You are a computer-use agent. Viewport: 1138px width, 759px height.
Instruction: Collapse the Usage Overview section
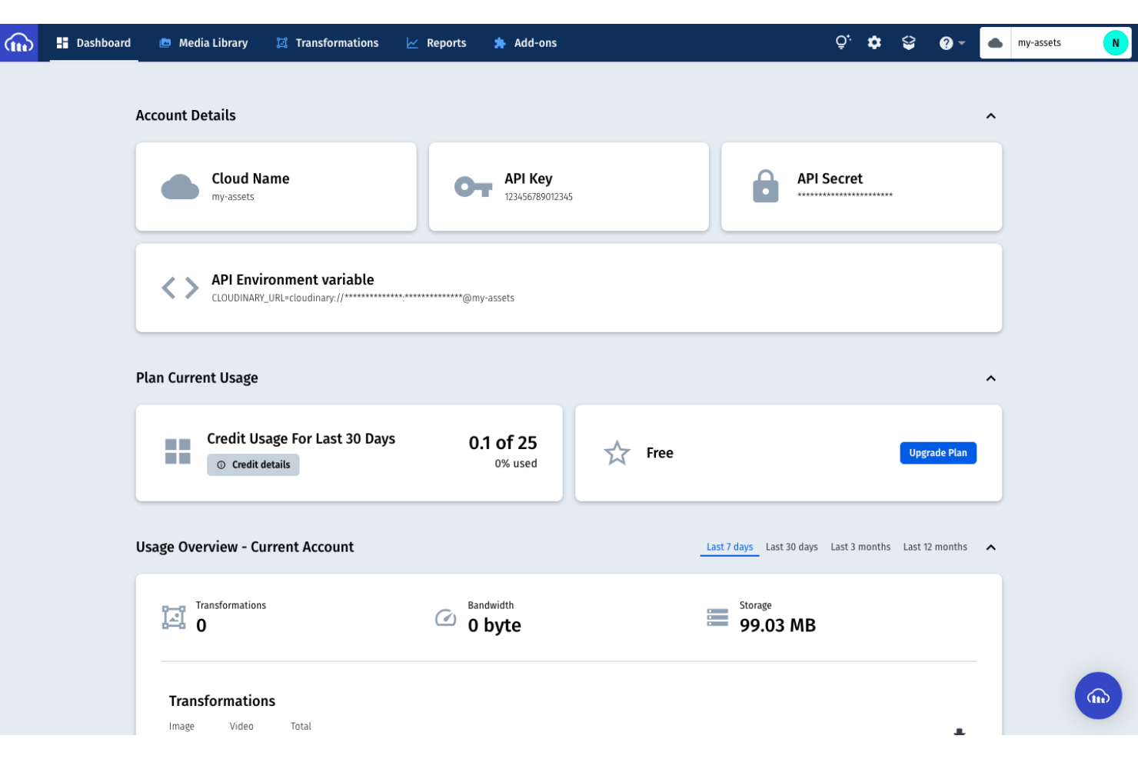(990, 548)
